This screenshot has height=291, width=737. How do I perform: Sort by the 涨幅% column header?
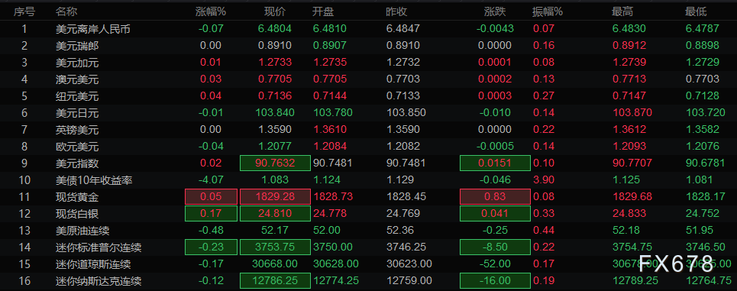[x=211, y=11]
